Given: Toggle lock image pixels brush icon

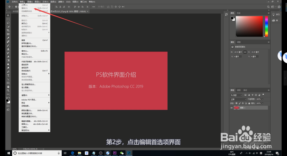Looking at the screenshot, I should tap(240, 103).
